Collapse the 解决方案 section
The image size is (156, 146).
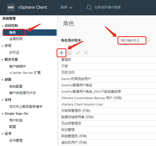(3, 60)
